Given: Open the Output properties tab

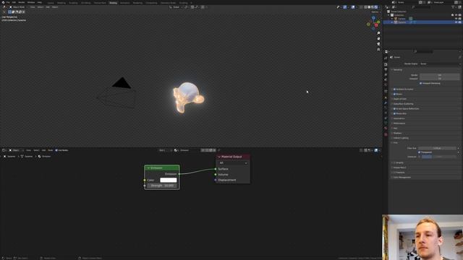Looking at the screenshot, I should point(386,69).
